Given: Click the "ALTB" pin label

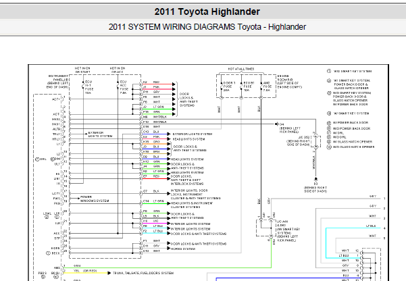Looking at the screenshot, I should [x=56, y=129].
